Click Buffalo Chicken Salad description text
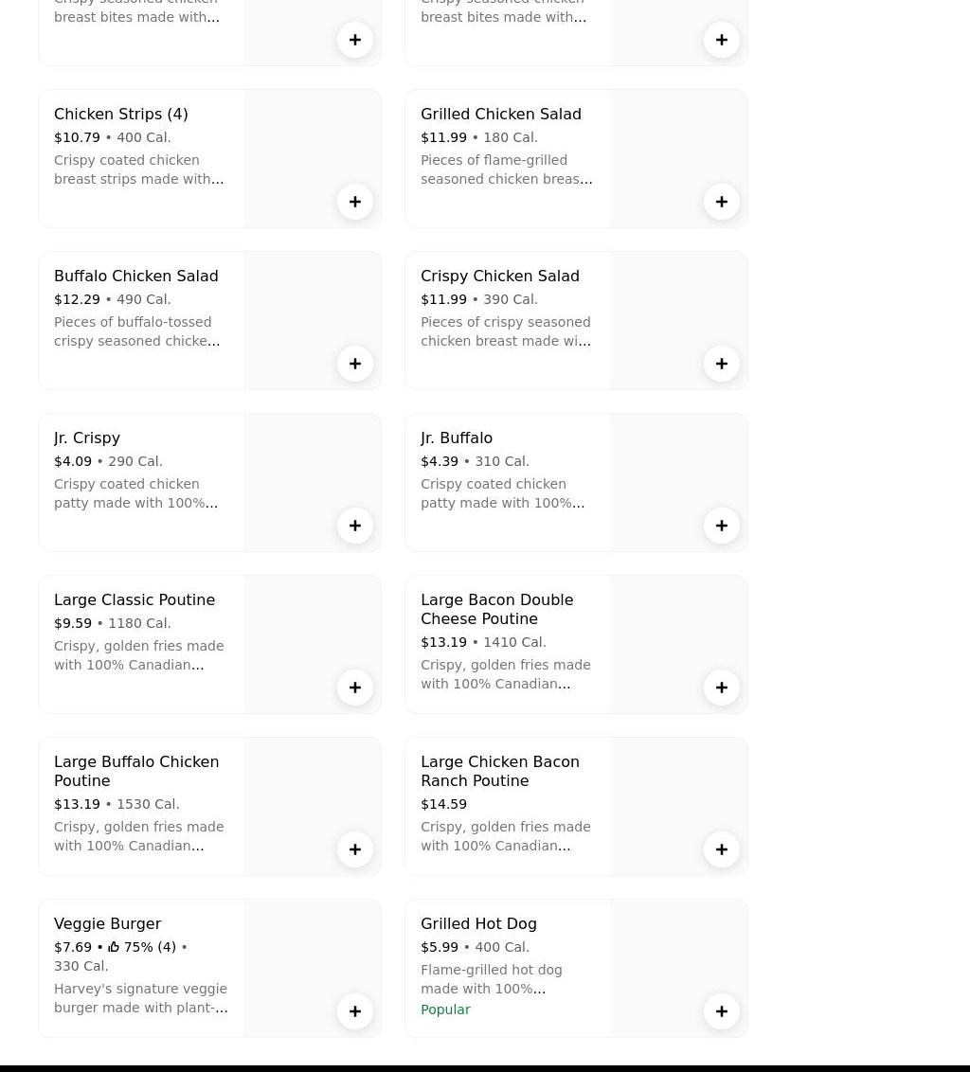This screenshot has height=1072, width=970. click(x=137, y=331)
